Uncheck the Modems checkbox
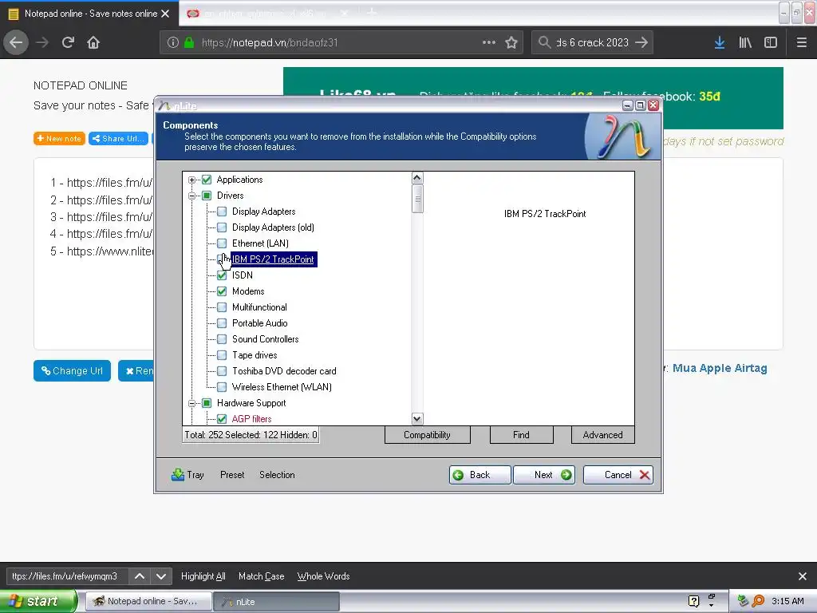 222,291
